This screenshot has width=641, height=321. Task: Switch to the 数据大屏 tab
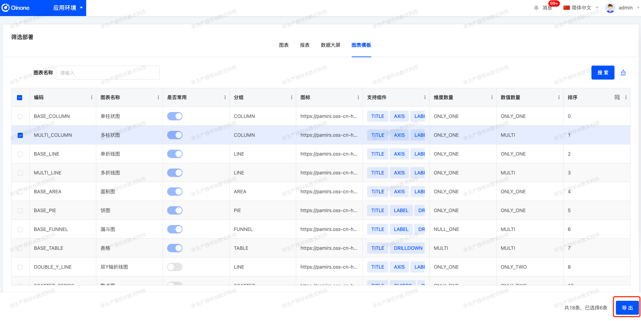click(330, 45)
